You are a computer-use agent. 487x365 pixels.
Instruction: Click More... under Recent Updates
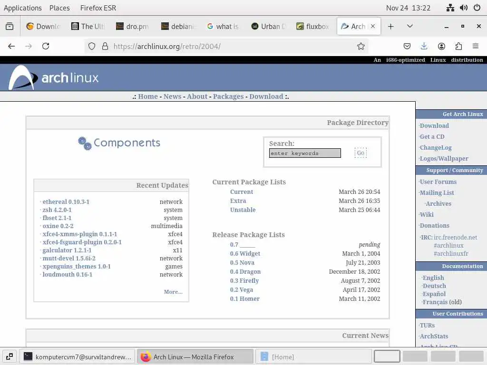(x=173, y=292)
